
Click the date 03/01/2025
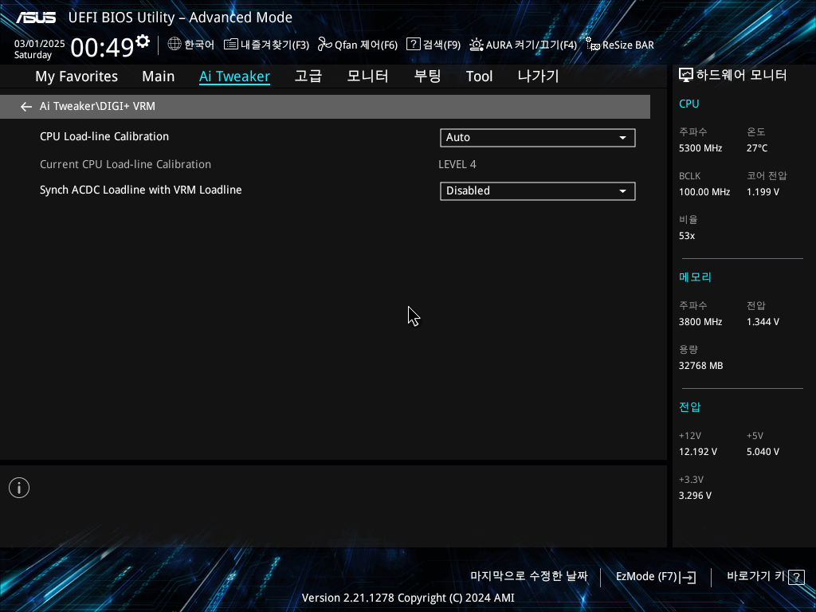pos(40,44)
